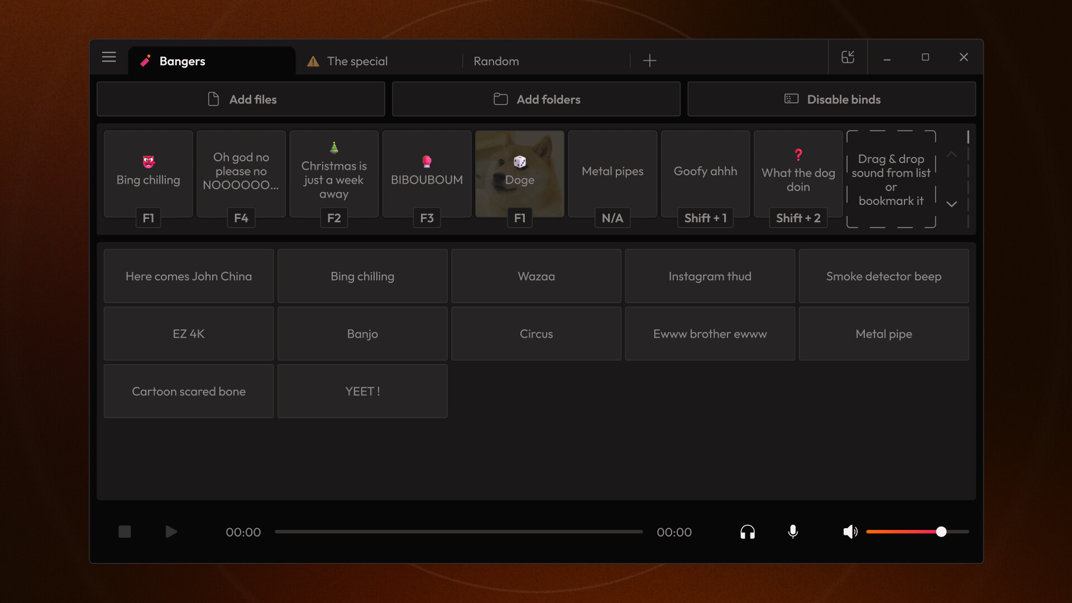
Task: Adjust the volume slider
Action: click(x=941, y=532)
